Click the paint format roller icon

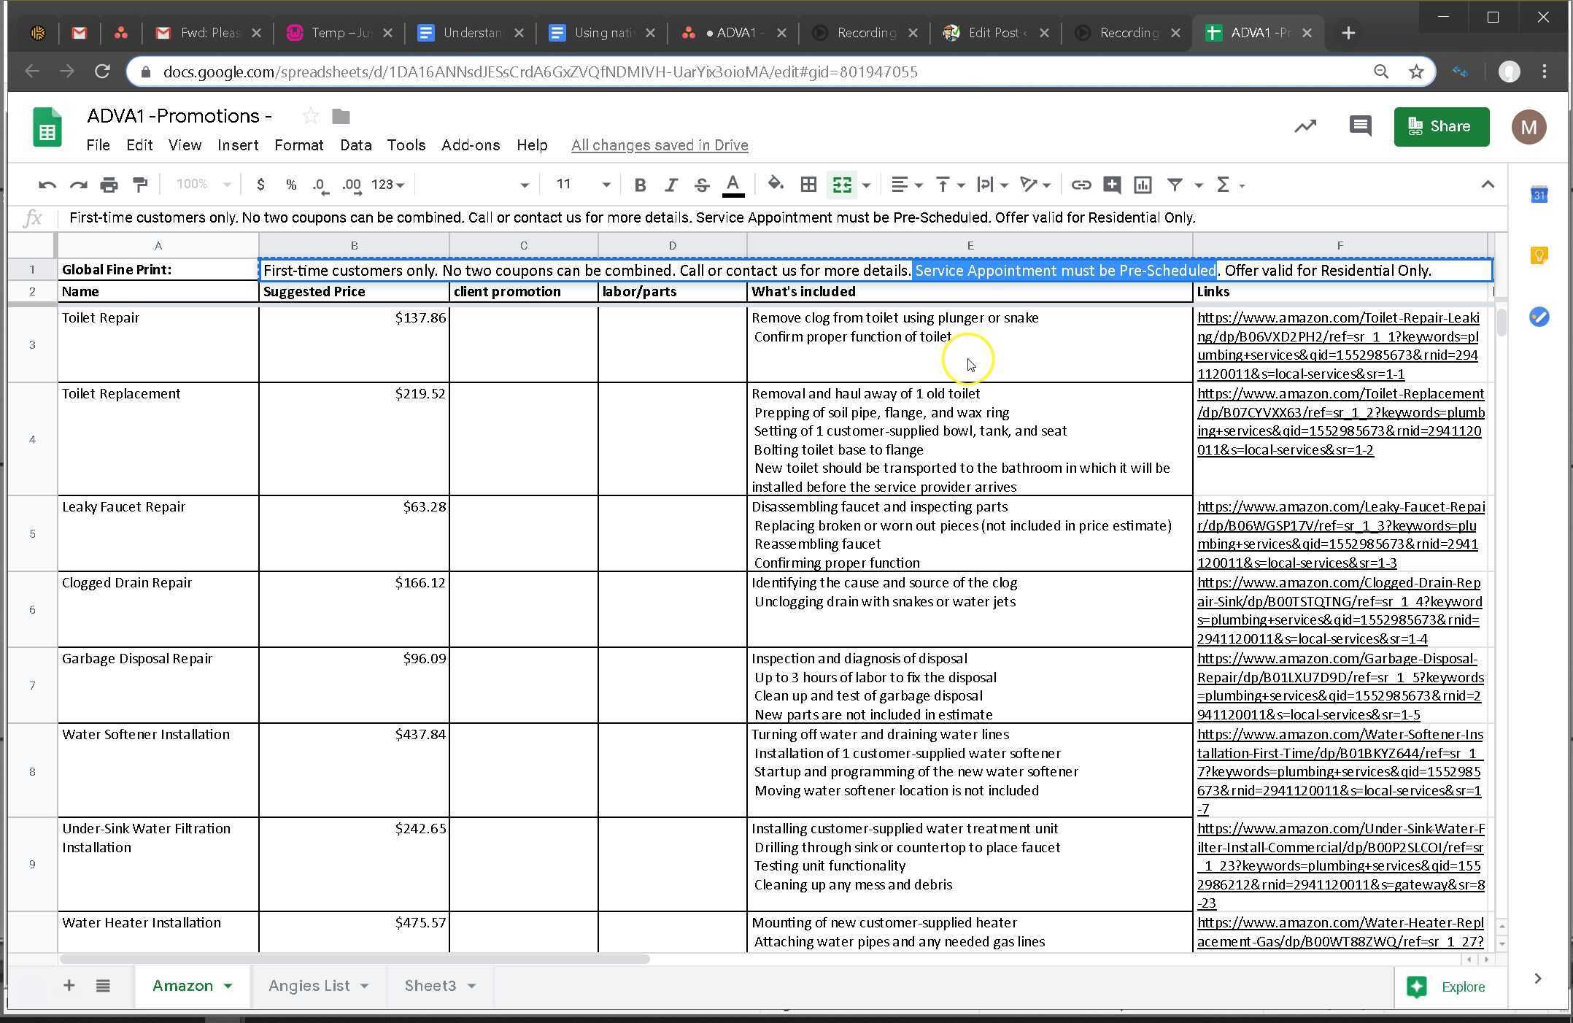140,185
